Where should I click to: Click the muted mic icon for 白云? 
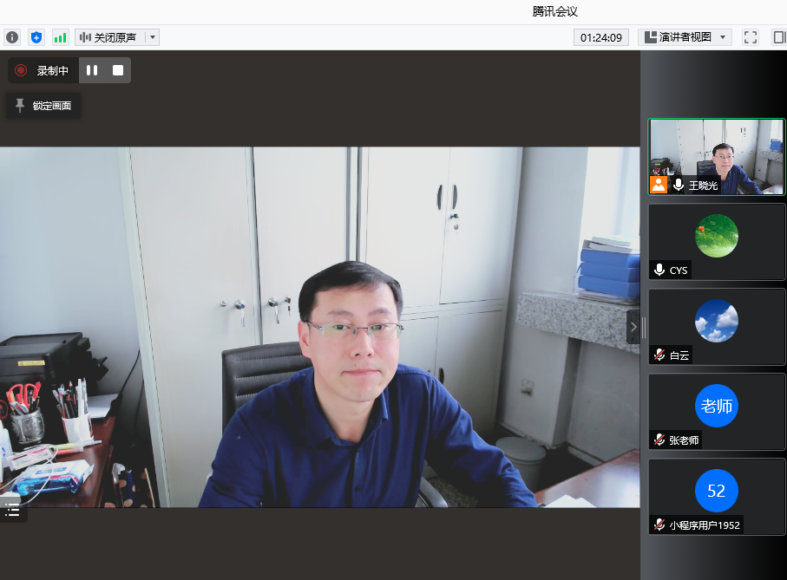pyautogui.click(x=659, y=355)
